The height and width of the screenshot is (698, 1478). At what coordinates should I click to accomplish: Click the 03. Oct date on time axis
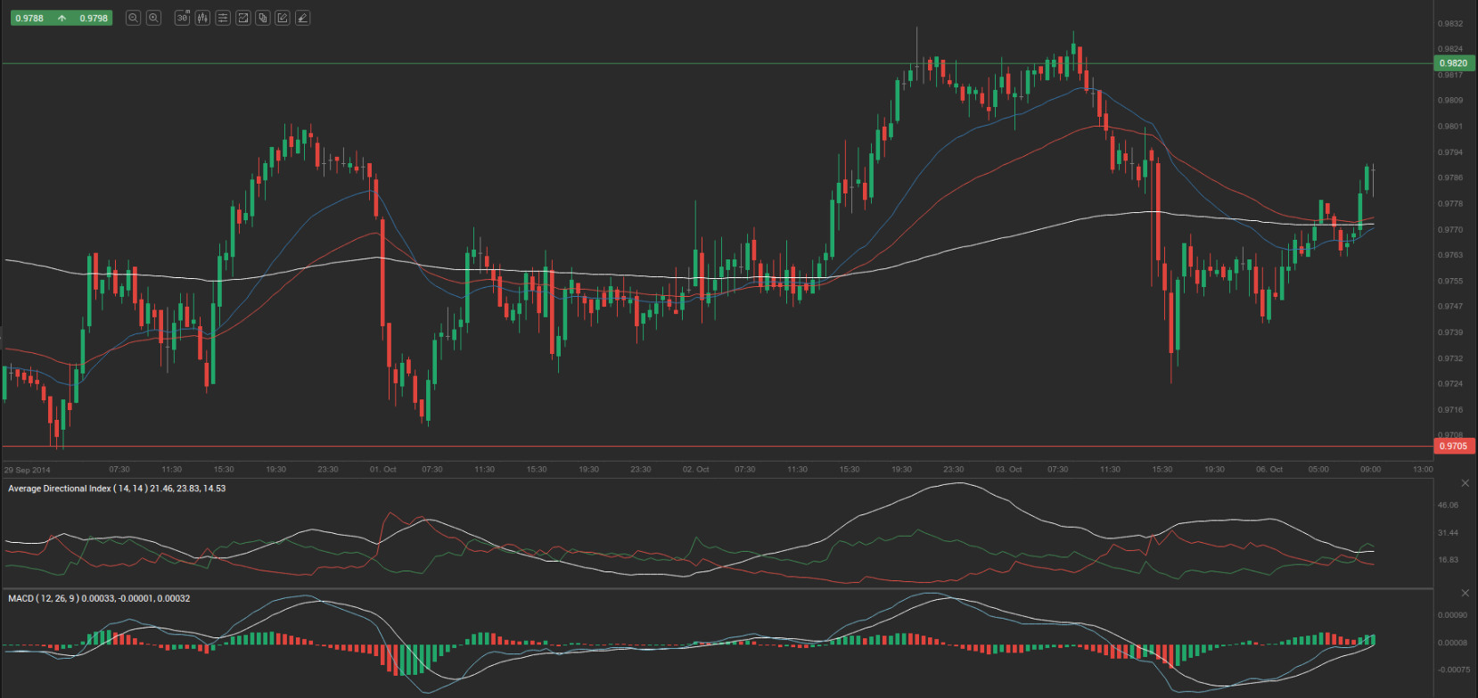pyautogui.click(x=1008, y=469)
